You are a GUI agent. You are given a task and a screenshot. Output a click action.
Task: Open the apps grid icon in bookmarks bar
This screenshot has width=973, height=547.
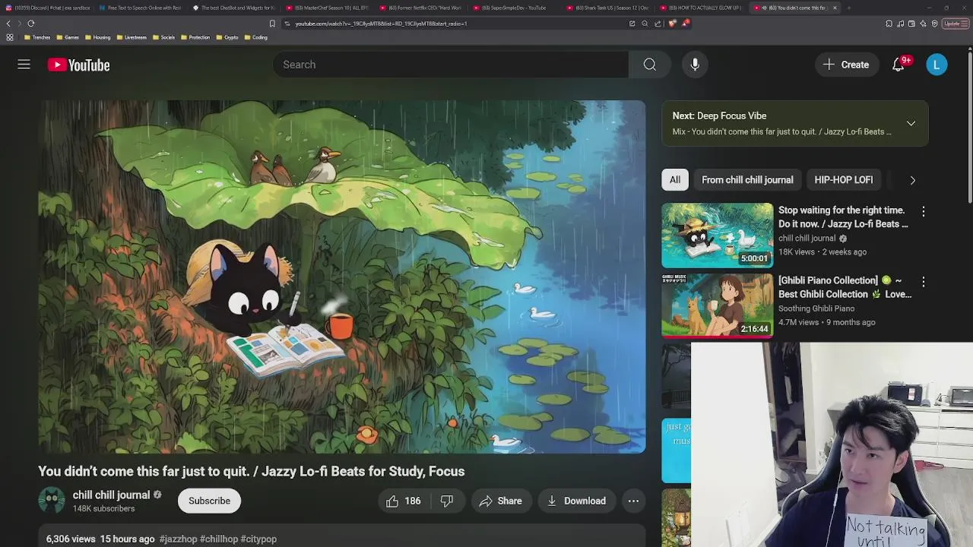9,37
